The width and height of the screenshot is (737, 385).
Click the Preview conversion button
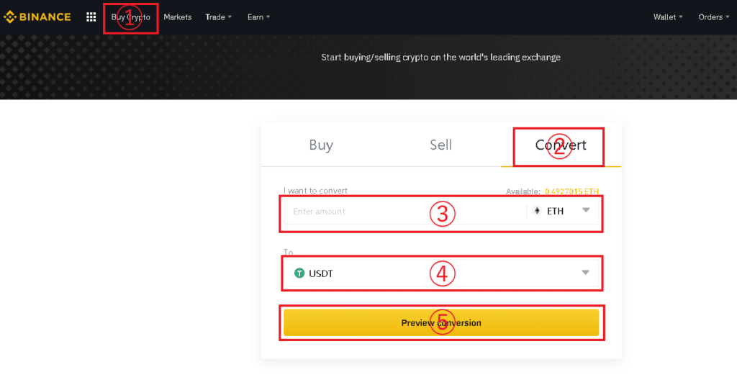click(441, 322)
